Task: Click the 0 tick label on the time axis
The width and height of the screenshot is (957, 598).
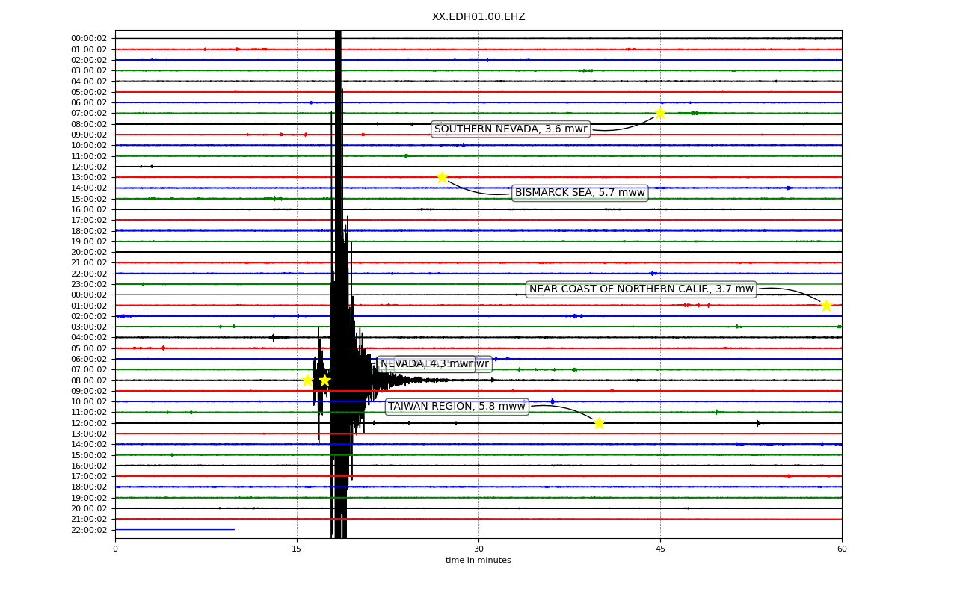Action: pyautogui.click(x=115, y=549)
